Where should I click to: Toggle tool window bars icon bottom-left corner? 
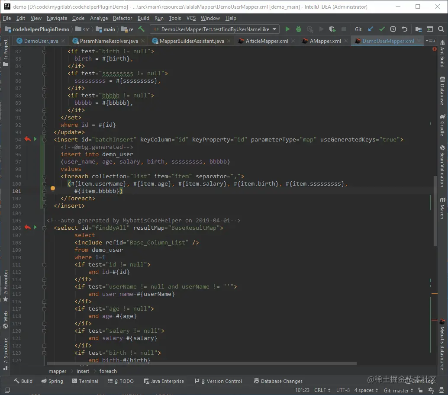coord(7,390)
